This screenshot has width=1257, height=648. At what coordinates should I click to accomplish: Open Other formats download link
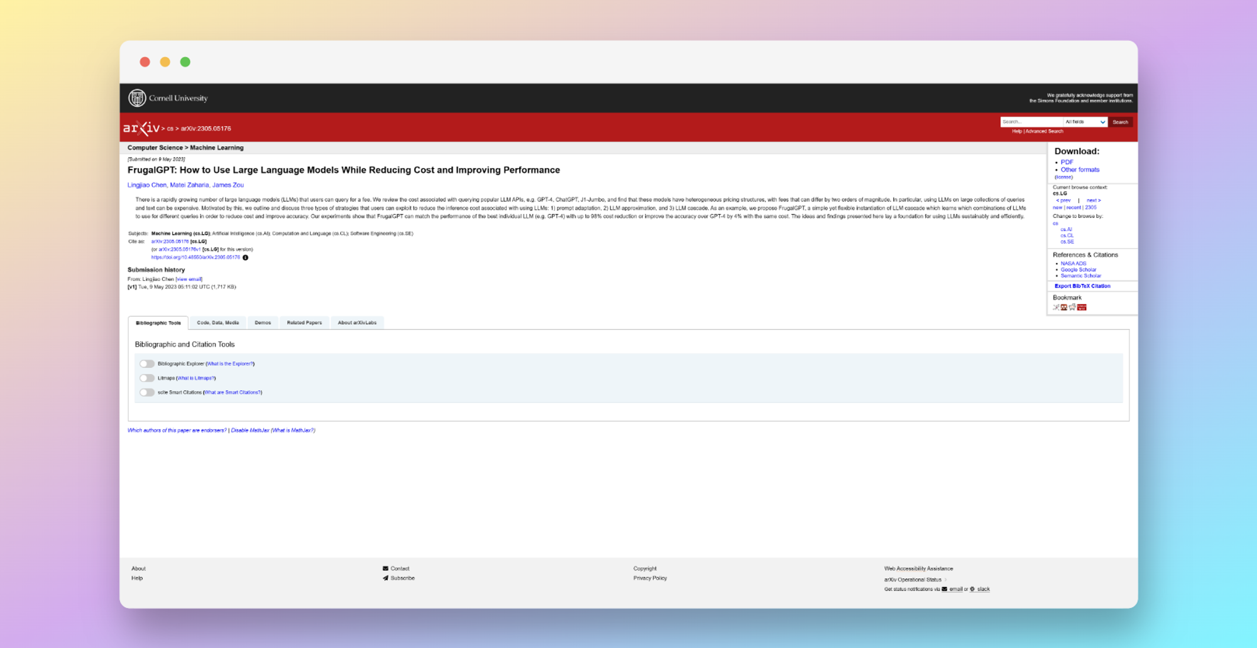[1080, 170]
